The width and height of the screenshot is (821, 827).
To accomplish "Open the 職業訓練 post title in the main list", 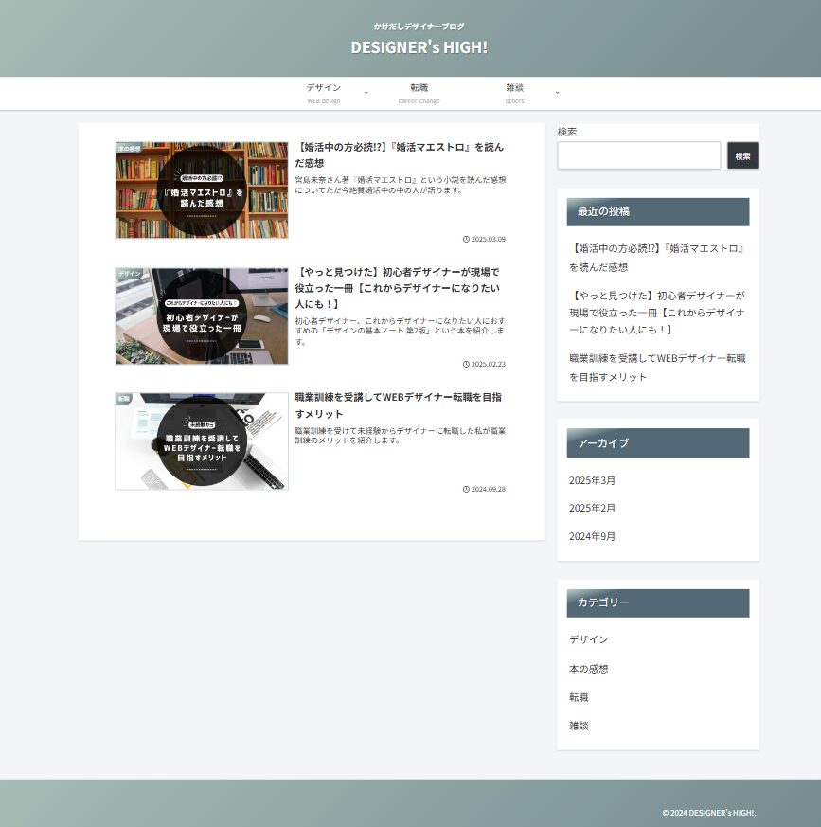I will click(398, 405).
